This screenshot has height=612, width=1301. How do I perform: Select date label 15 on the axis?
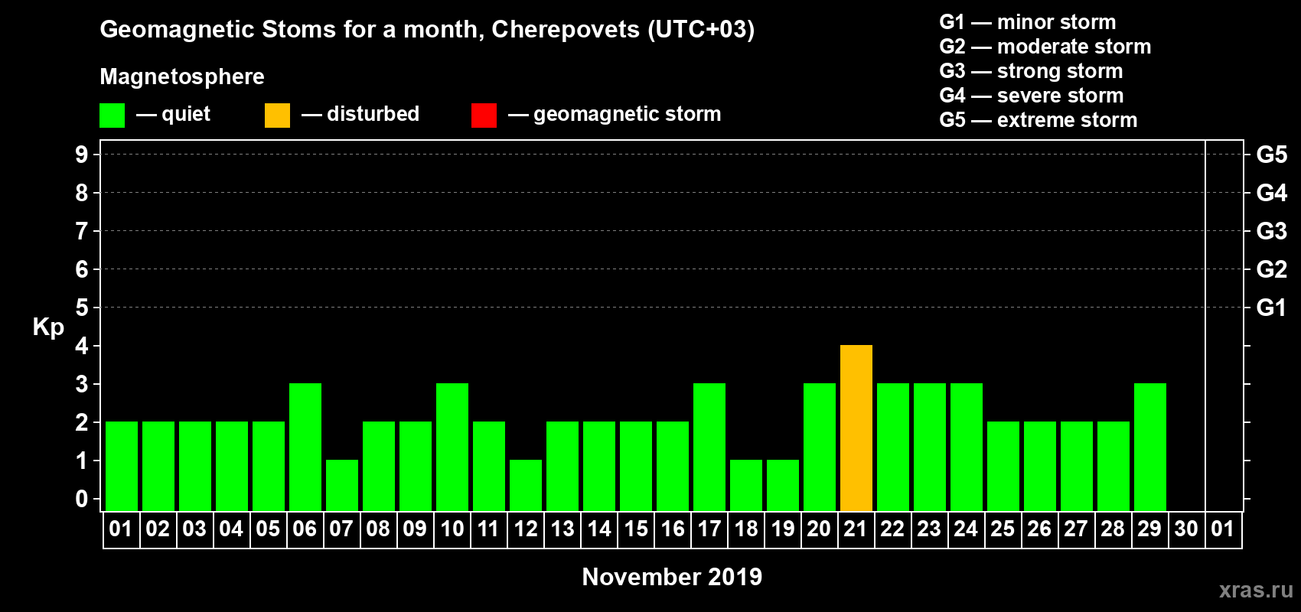(635, 529)
